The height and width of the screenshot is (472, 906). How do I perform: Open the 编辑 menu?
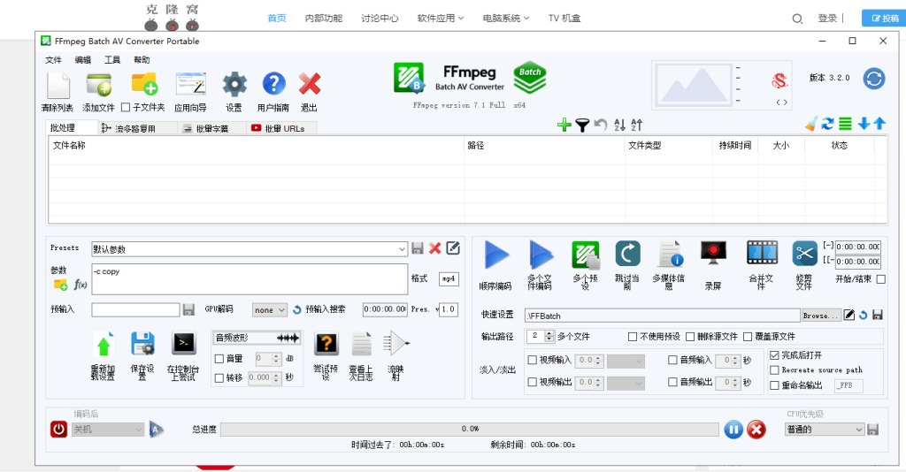coord(82,60)
